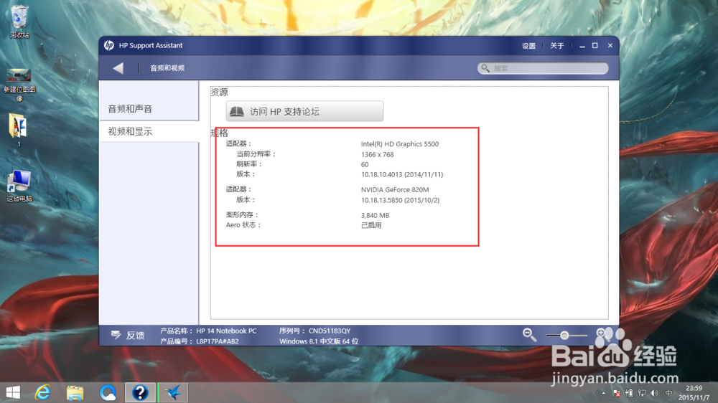
Task: Click the 音频和视频 breadcrumb title
Action: tap(167, 68)
